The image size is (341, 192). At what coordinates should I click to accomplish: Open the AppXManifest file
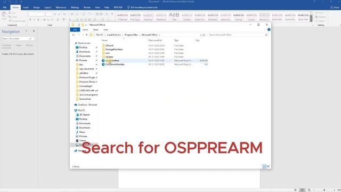(x=112, y=60)
